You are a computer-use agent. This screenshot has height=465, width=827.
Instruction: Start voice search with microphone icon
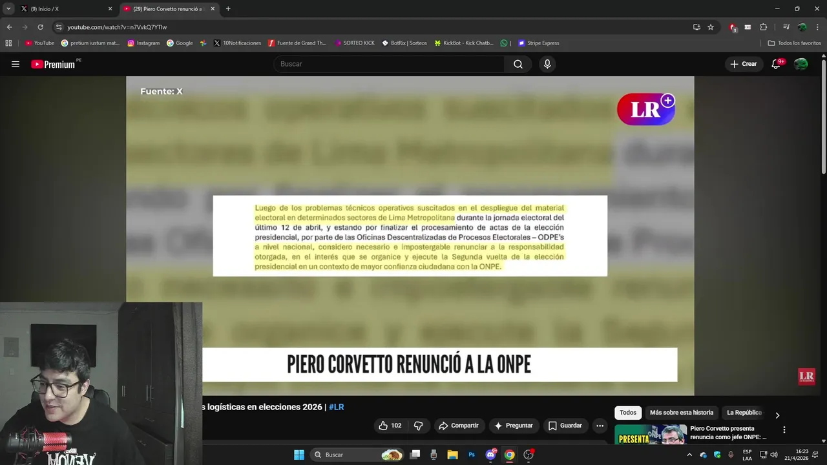(547, 64)
